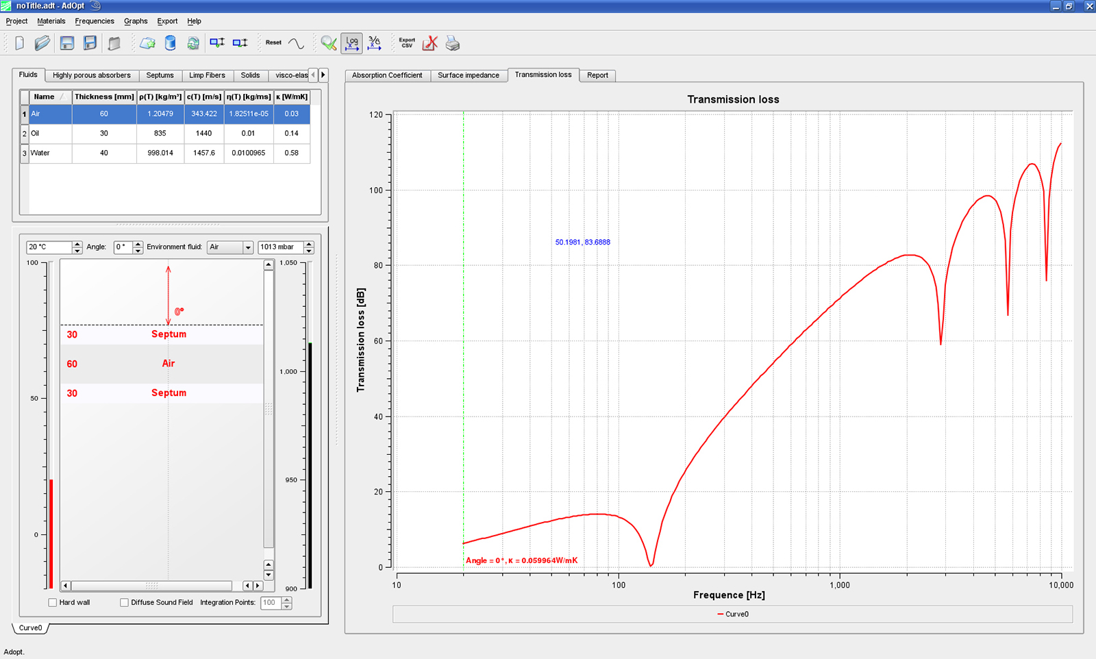
Task: Open the blue database cylinder icon
Action: [171, 43]
